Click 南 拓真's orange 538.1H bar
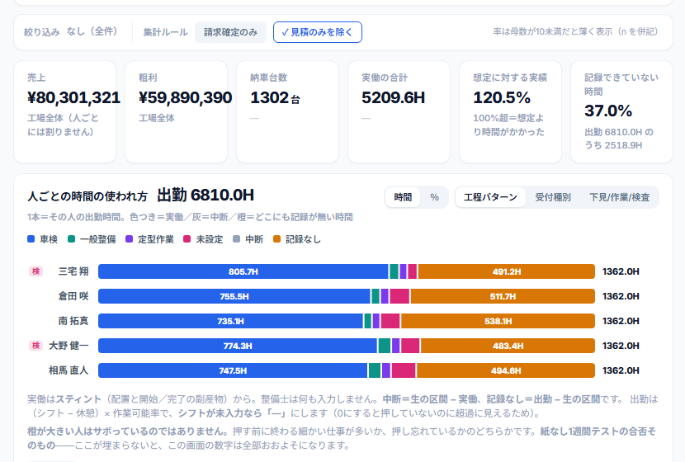Screen dimensions: 685x462 tap(498, 321)
